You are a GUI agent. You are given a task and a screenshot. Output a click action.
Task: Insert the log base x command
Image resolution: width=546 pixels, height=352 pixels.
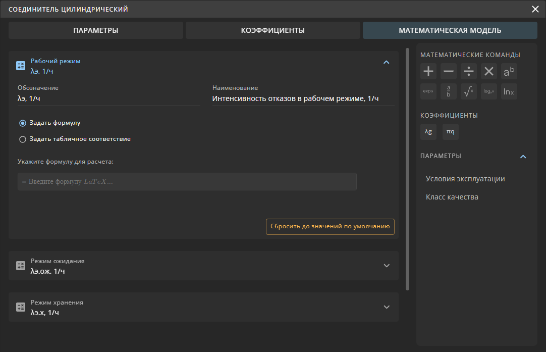pyautogui.click(x=489, y=91)
